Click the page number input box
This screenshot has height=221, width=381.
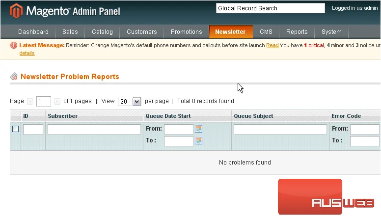44,101
